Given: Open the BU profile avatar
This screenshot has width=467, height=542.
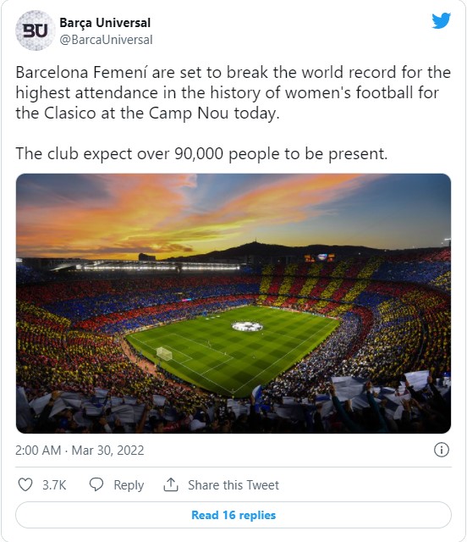Looking at the screenshot, I should [x=36, y=30].
